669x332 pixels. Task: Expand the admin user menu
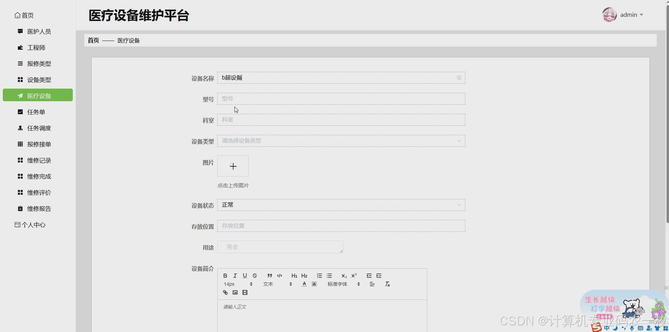(x=632, y=15)
